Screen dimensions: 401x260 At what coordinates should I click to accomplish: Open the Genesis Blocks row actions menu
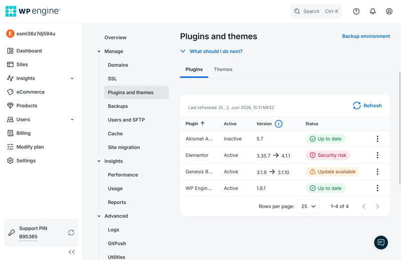[x=377, y=172]
